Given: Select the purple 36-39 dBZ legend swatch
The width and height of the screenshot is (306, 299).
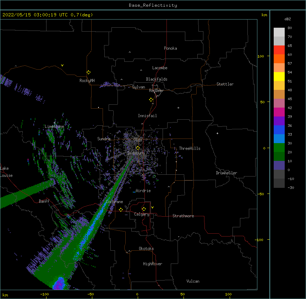Looking at the screenshot, I should pos(279,121).
